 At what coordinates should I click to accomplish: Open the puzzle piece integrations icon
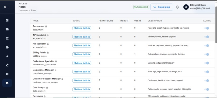click(x=7, y=47)
